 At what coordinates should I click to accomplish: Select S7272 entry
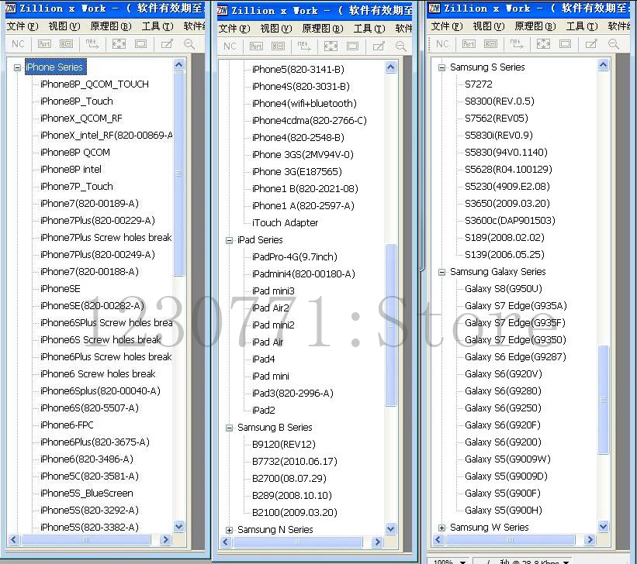[x=478, y=84]
